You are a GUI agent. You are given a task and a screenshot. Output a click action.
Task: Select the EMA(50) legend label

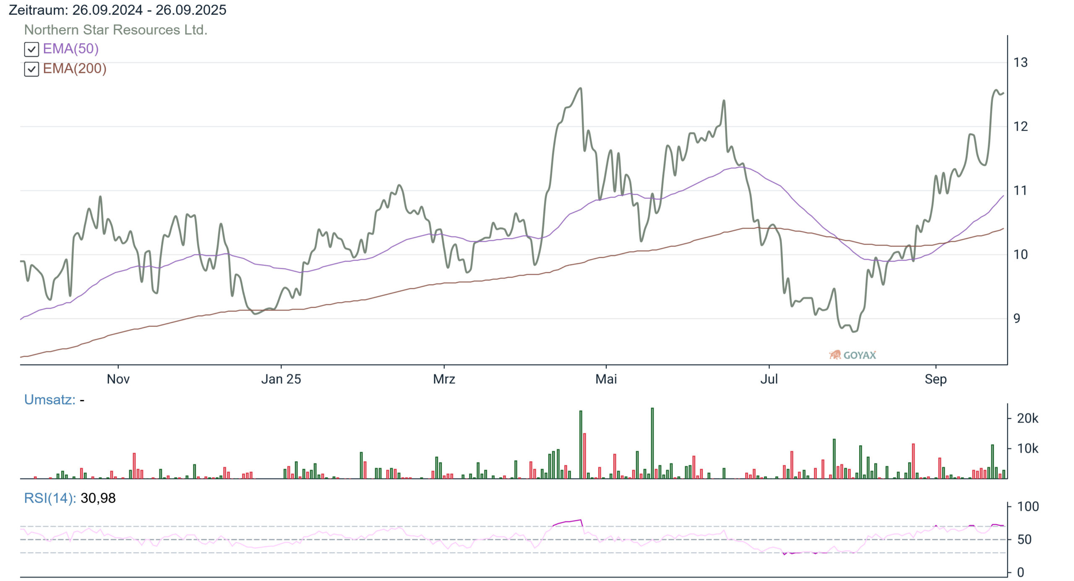coord(71,49)
